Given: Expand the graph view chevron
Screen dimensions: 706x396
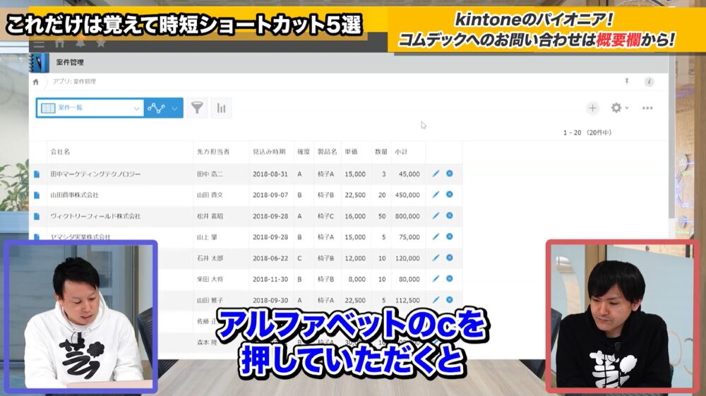Looking at the screenshot, I should click(x=174, y=109).
